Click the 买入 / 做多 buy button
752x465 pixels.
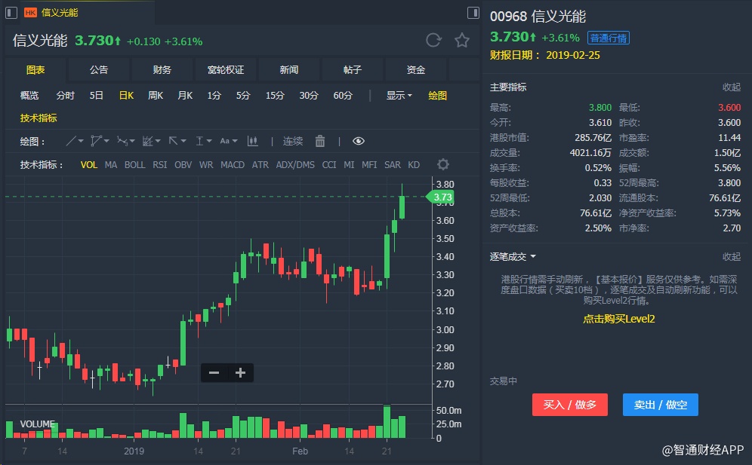coord(570,405)
